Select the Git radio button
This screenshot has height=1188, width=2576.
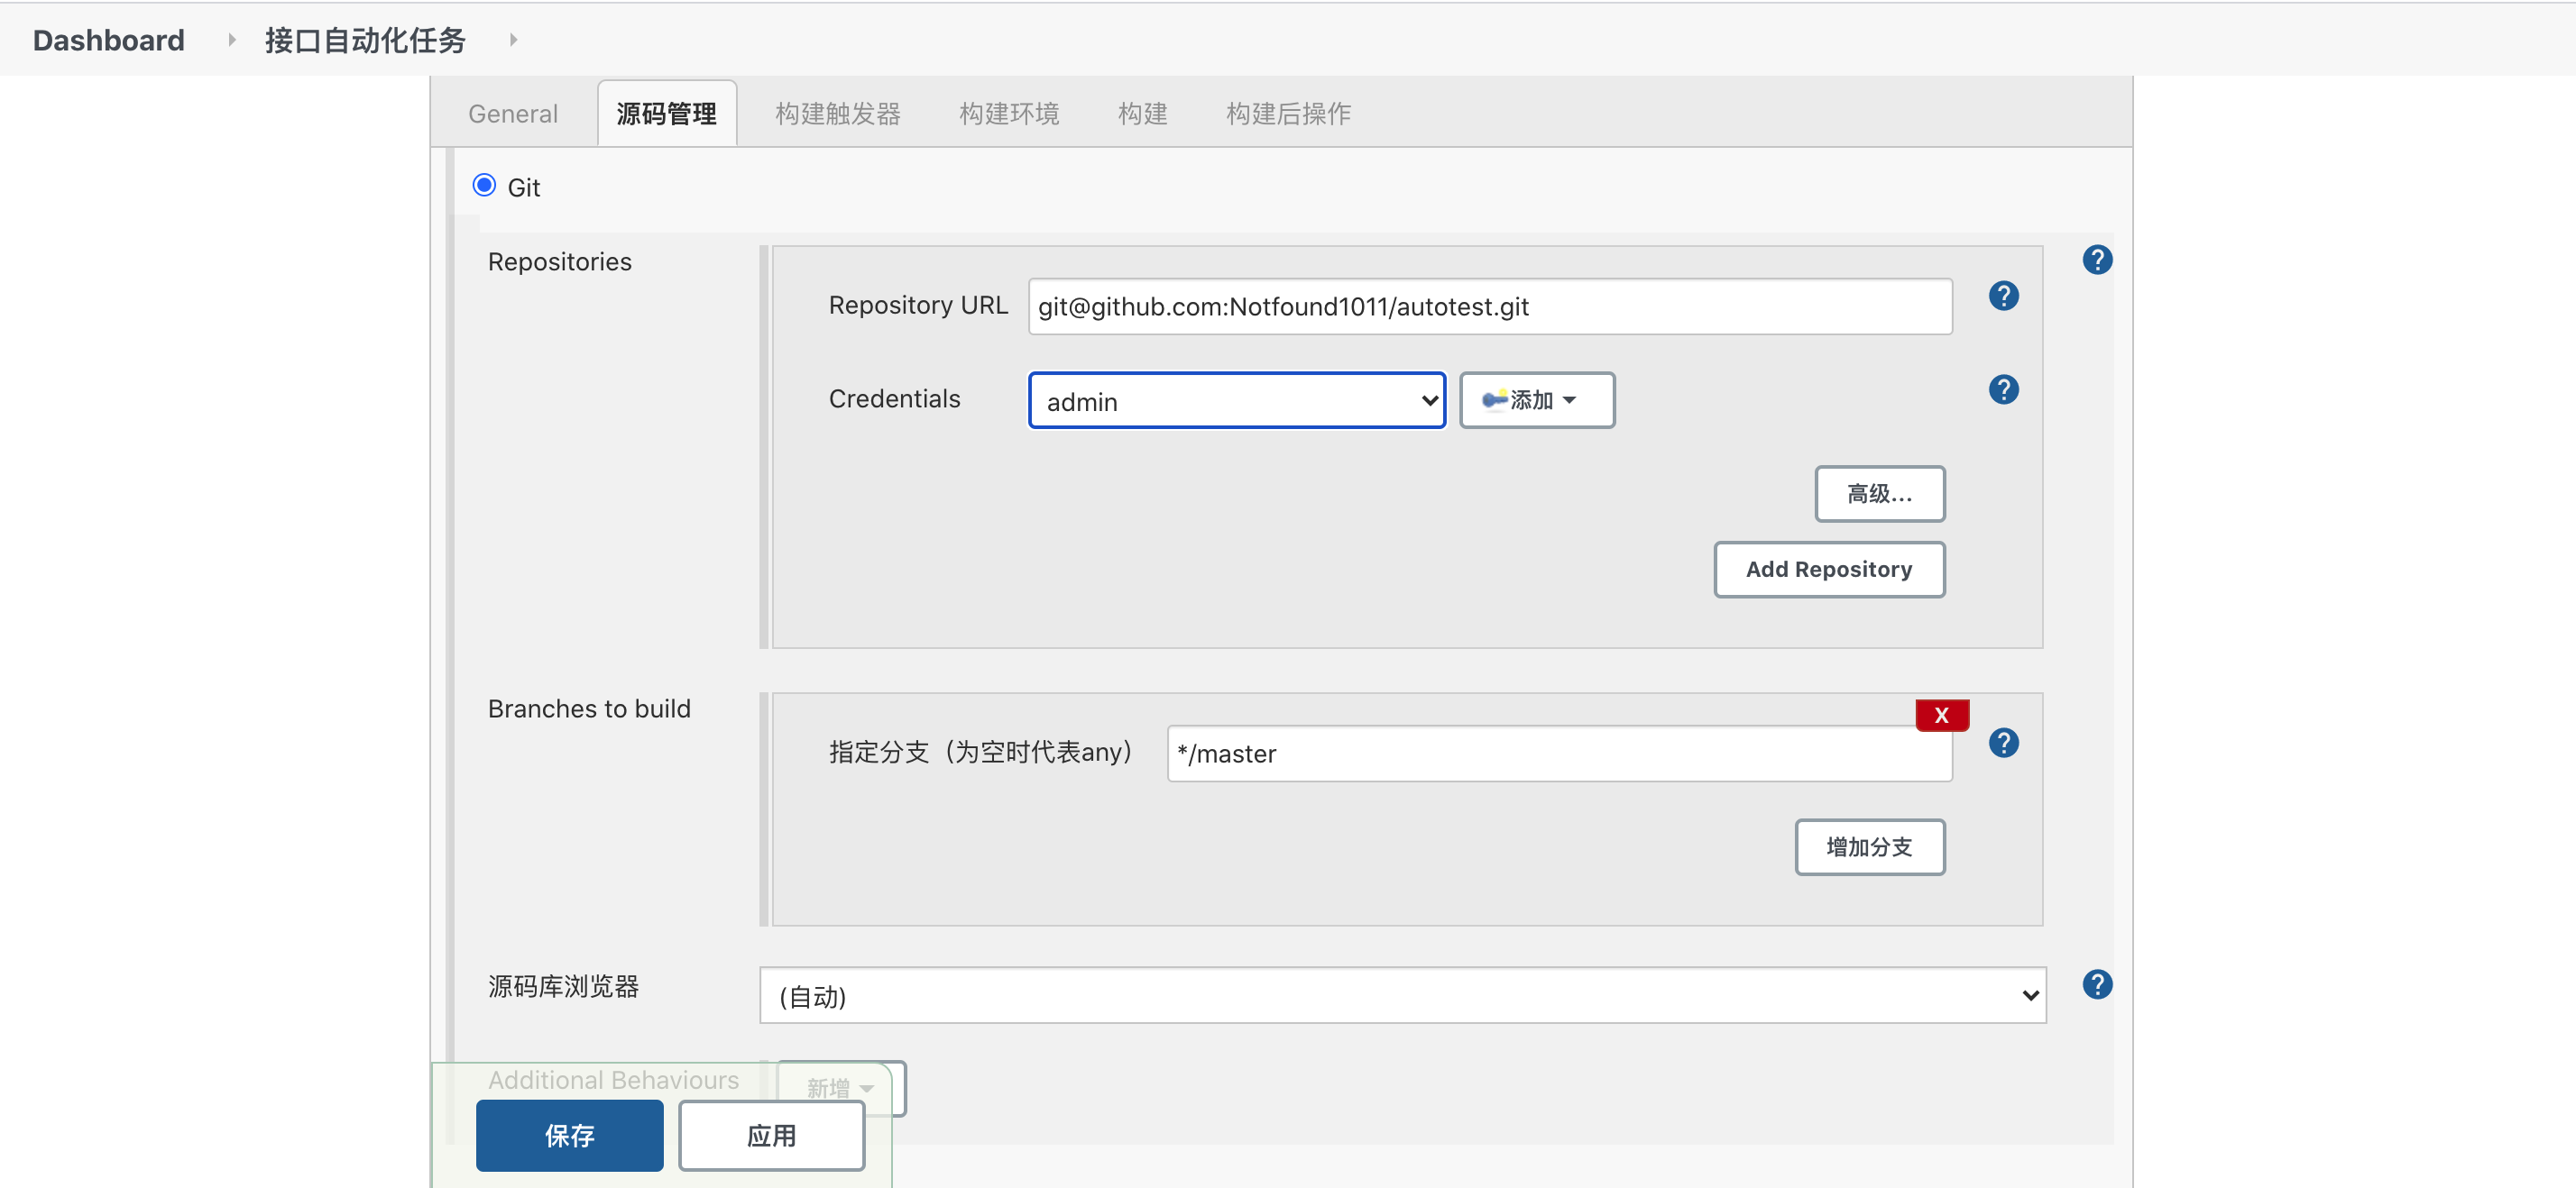484,186
